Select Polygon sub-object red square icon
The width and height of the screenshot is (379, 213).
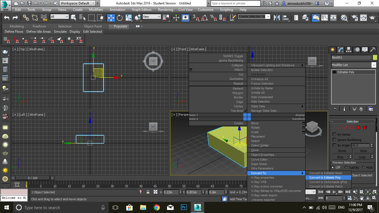point(358,128)
